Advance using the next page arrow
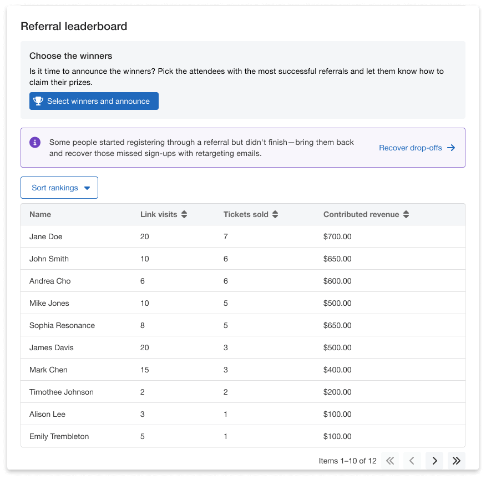The width and height of the screenshot is (486, 479). tap(434, 460)
